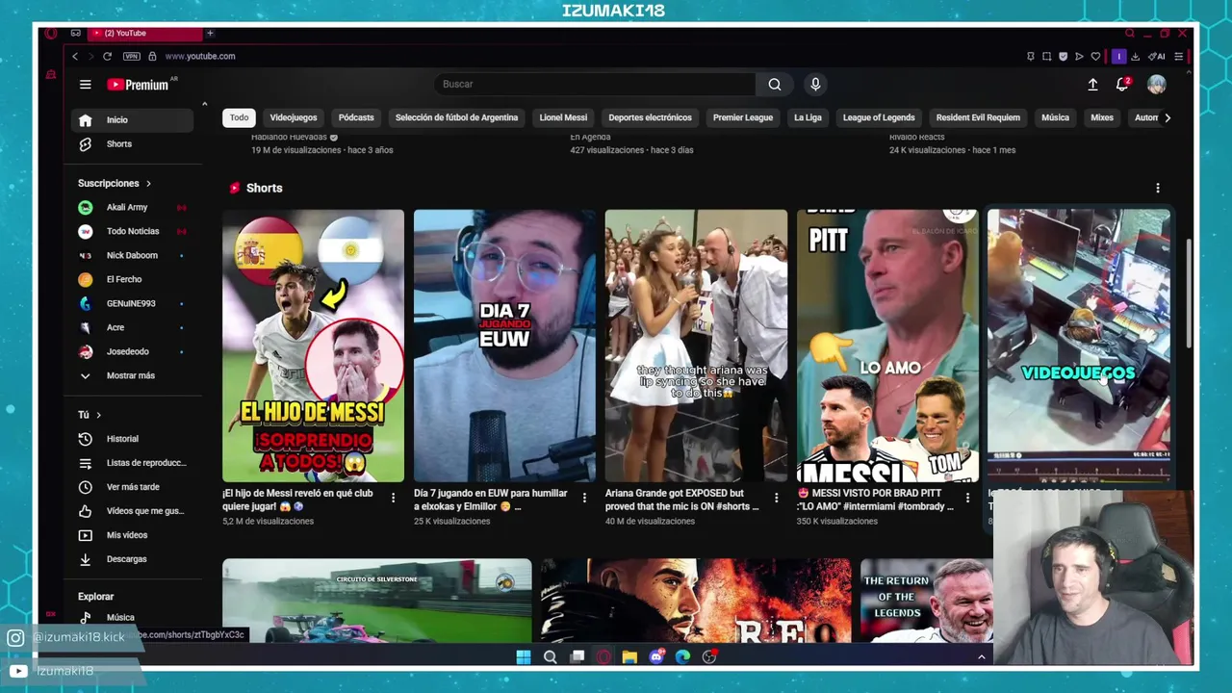The height and width of the screenshot is (693, 1232).
Task: Open Discord from the taskbar
Action: tap(656, 657)
